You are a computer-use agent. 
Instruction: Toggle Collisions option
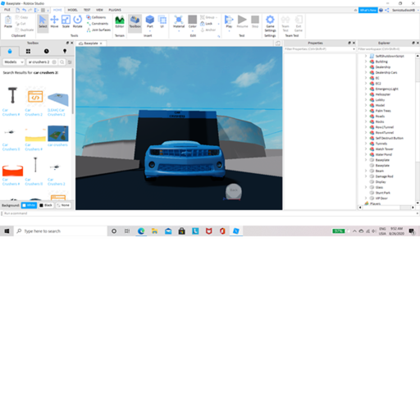pos(96,17)
